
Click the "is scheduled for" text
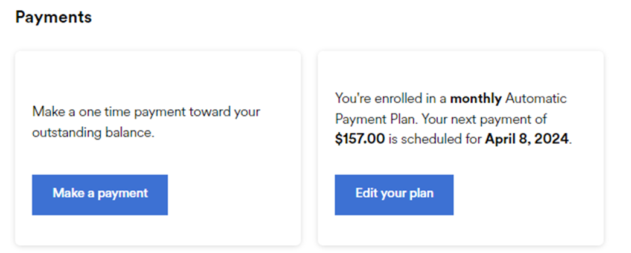pyautogui.click(x=435, y=139)
